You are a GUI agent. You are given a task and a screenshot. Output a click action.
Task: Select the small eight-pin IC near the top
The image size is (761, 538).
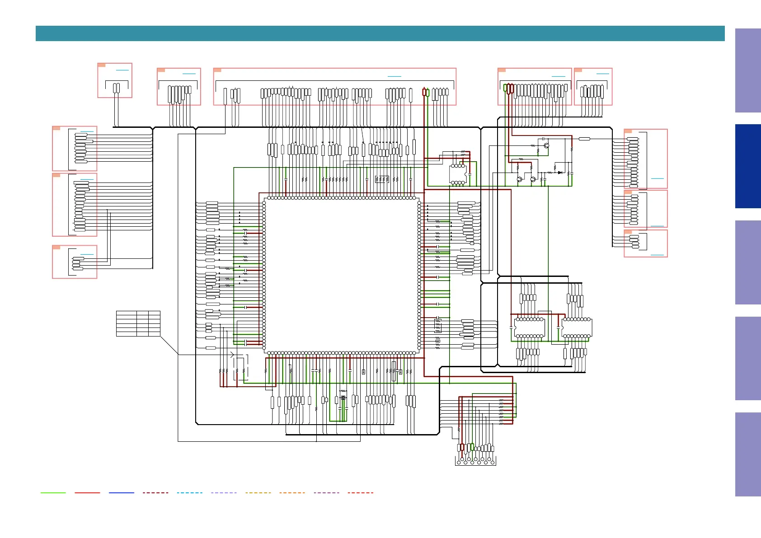pyautogui.click(x=458, y=174)
